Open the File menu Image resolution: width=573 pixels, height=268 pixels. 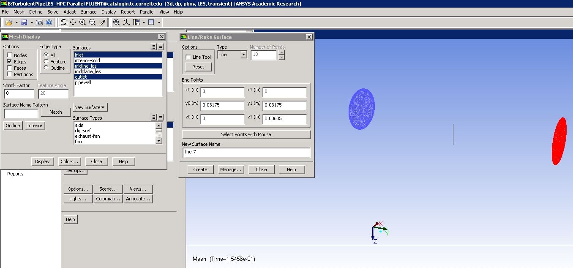5,12
